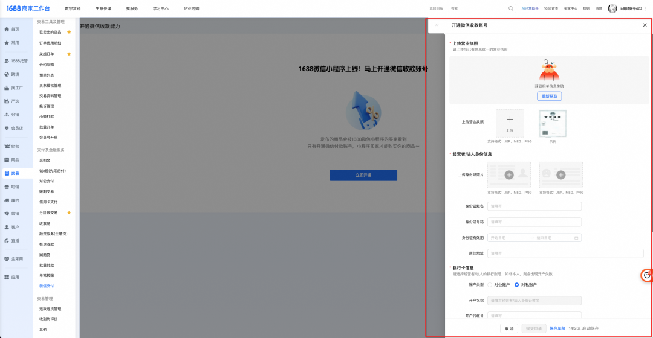The height and width of the screenshot is (338, 653).
Task: Select 分销 distribution icon in sidebar
Action: point(7,115)
